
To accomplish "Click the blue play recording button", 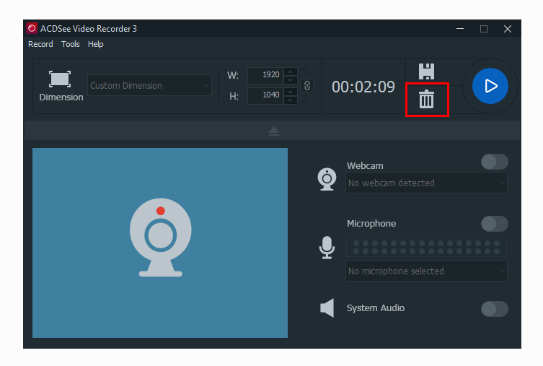I will [490, 86].
